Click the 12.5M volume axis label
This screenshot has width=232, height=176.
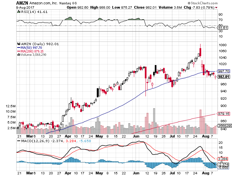[11, 106]
